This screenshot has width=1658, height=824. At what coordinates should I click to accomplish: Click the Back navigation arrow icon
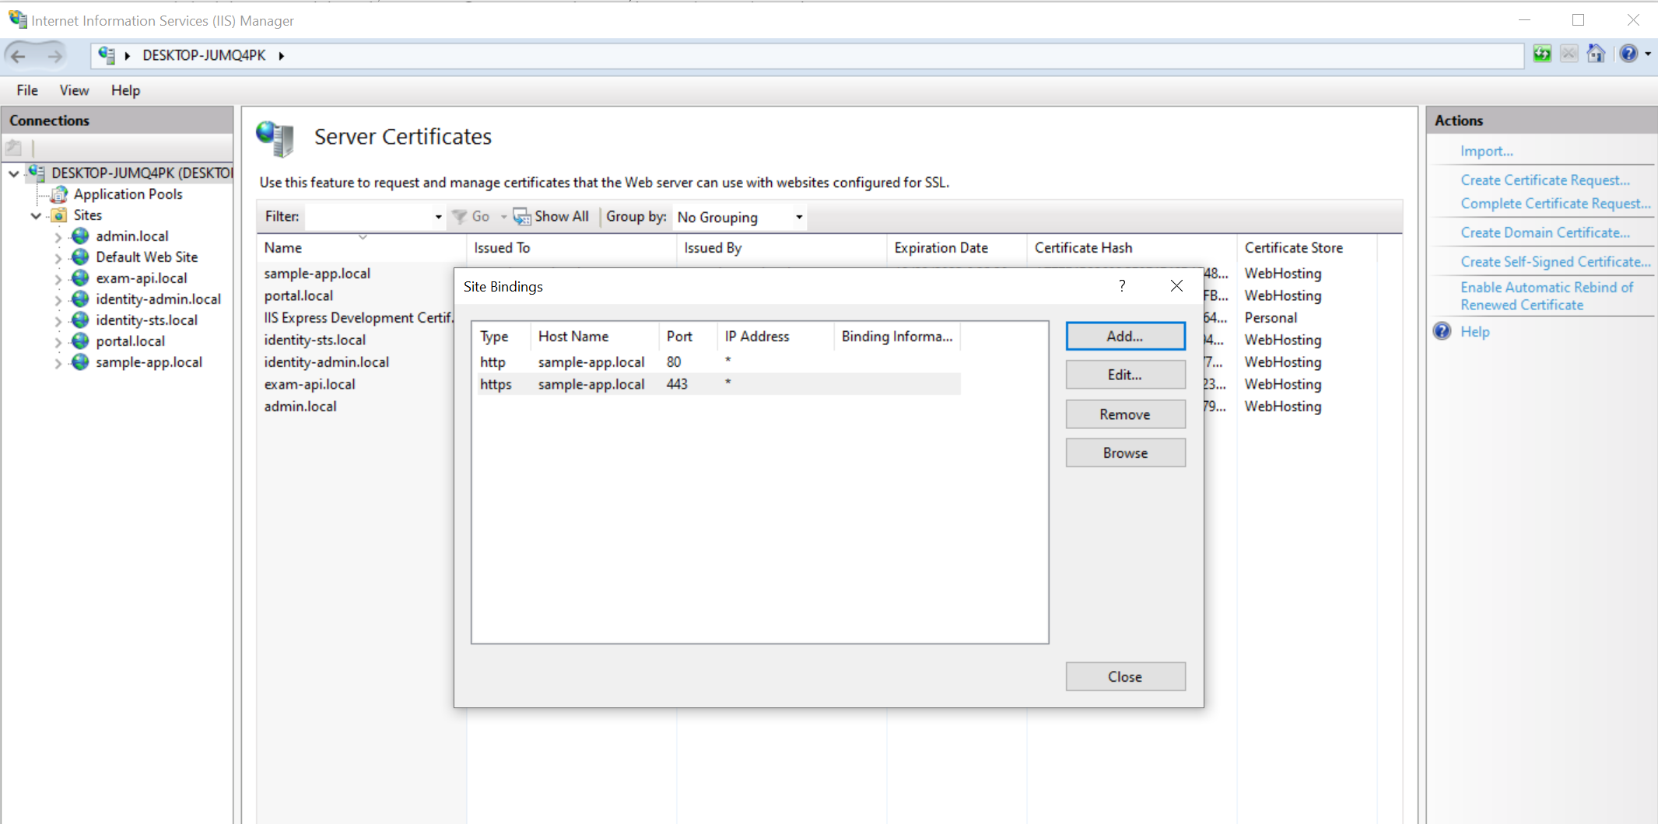click(19, 56)
